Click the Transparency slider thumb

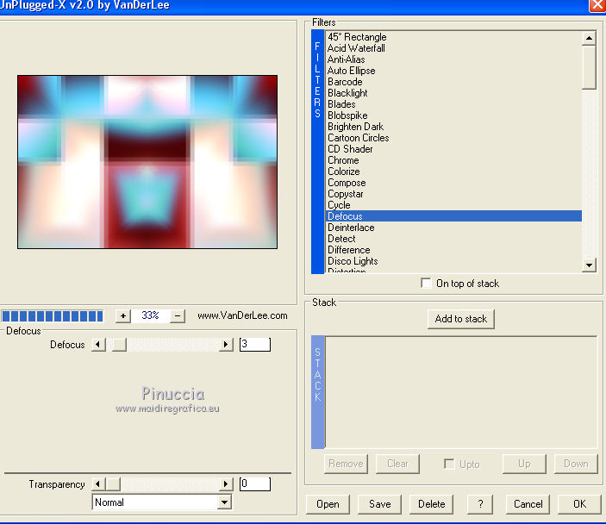point(113,483)
